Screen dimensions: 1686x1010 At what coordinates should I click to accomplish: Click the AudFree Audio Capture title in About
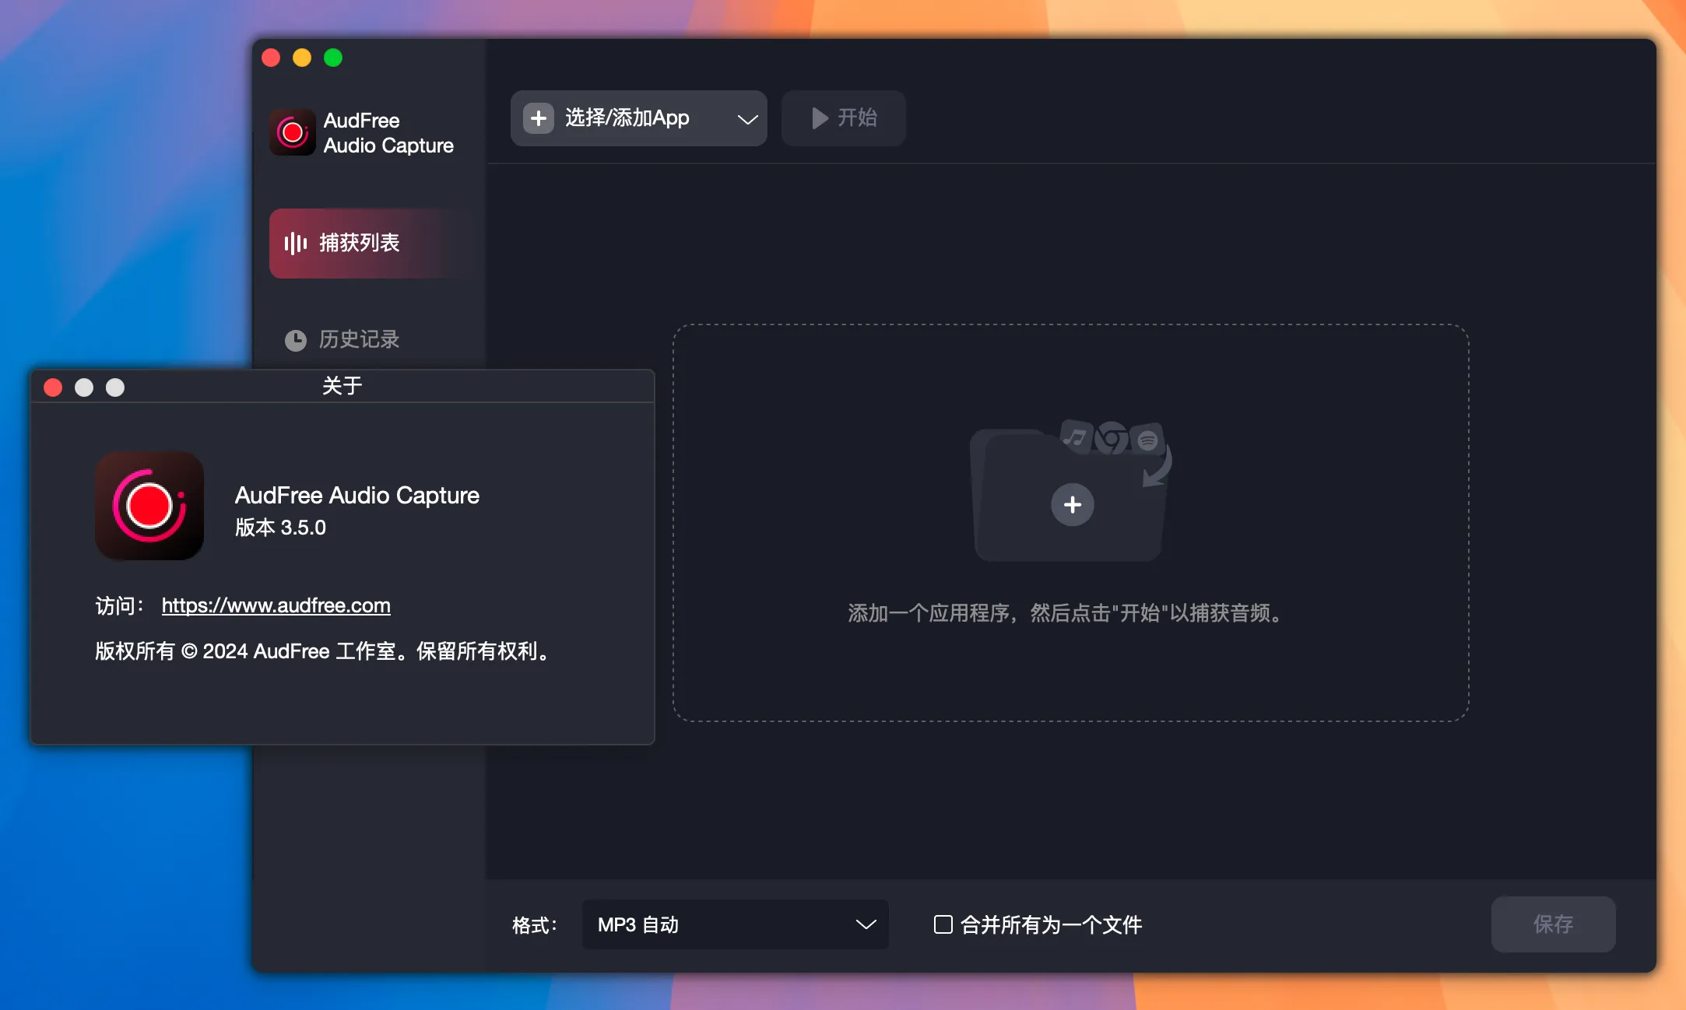click(x=357, y=496)
